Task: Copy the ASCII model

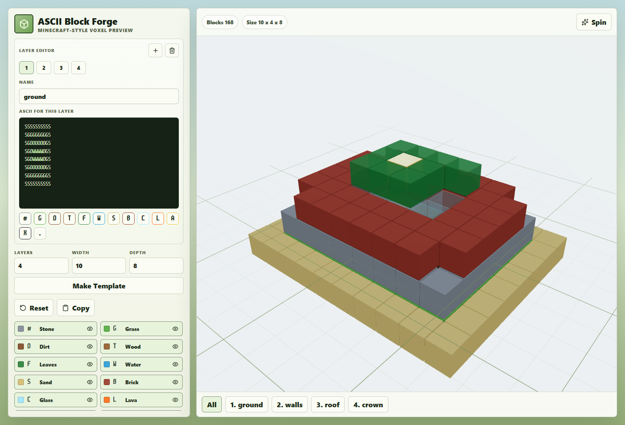Action: (76, 308)
